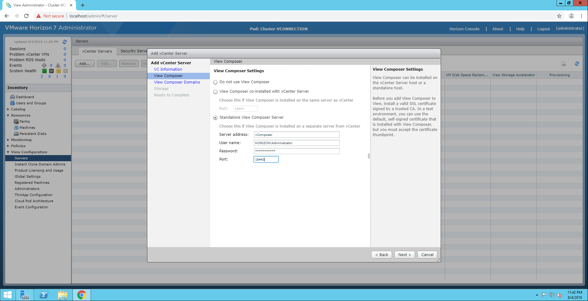Open the Dashboard inventory icon
Image resolution: width=588 pixels, height=301 pixels.
(13, 97)
